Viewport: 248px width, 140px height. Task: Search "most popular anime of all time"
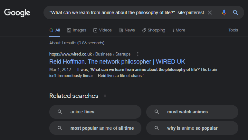tap(102, 128)
